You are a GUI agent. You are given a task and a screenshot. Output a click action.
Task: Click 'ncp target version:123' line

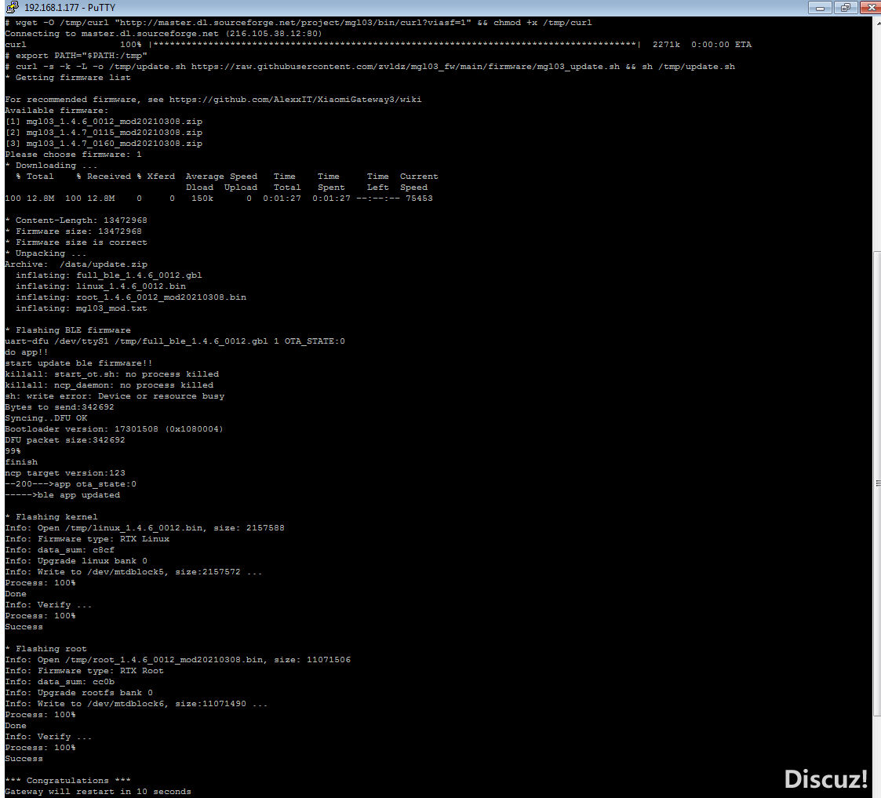click(65, 473)
